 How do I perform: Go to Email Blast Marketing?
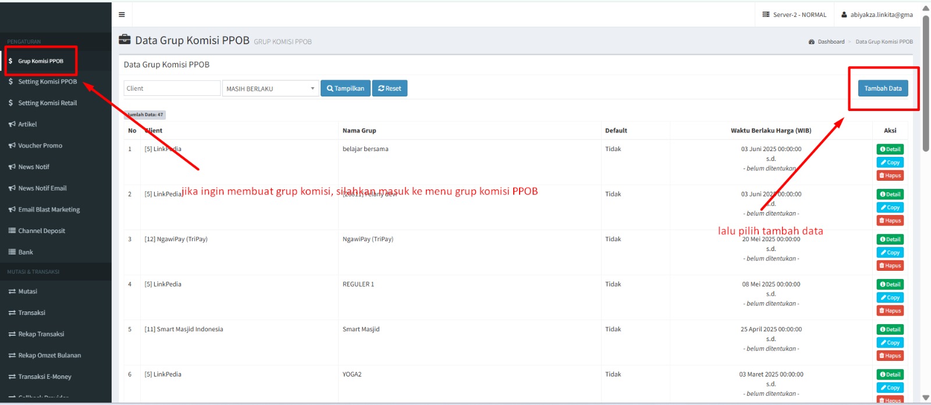[x=49, y=210]
